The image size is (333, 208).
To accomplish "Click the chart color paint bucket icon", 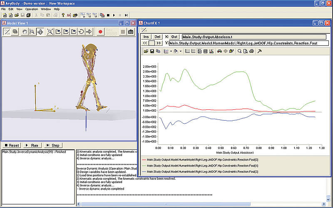I will pyautogui.click(x=176, y=51).
